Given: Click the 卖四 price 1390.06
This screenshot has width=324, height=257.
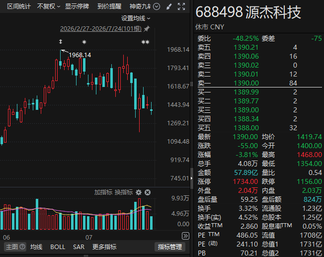Looking at the screenshot, I should click(246, 56).
